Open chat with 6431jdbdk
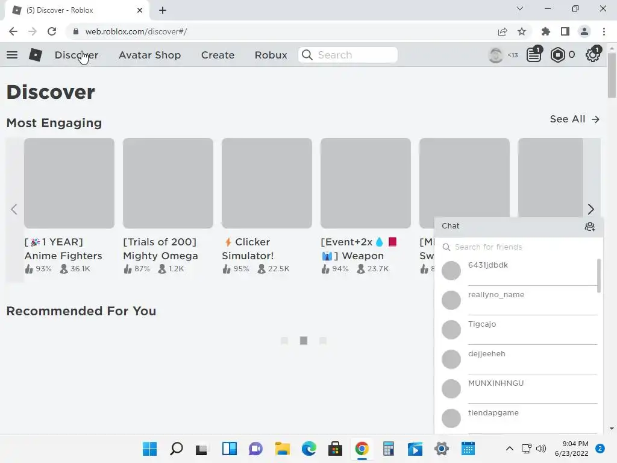This screenshot has height=463, width=617. 519,271
